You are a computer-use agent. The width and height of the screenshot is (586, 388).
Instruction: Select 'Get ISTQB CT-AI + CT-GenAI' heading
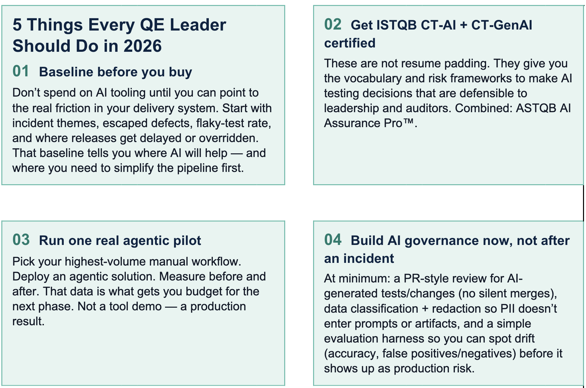point(441,25)
